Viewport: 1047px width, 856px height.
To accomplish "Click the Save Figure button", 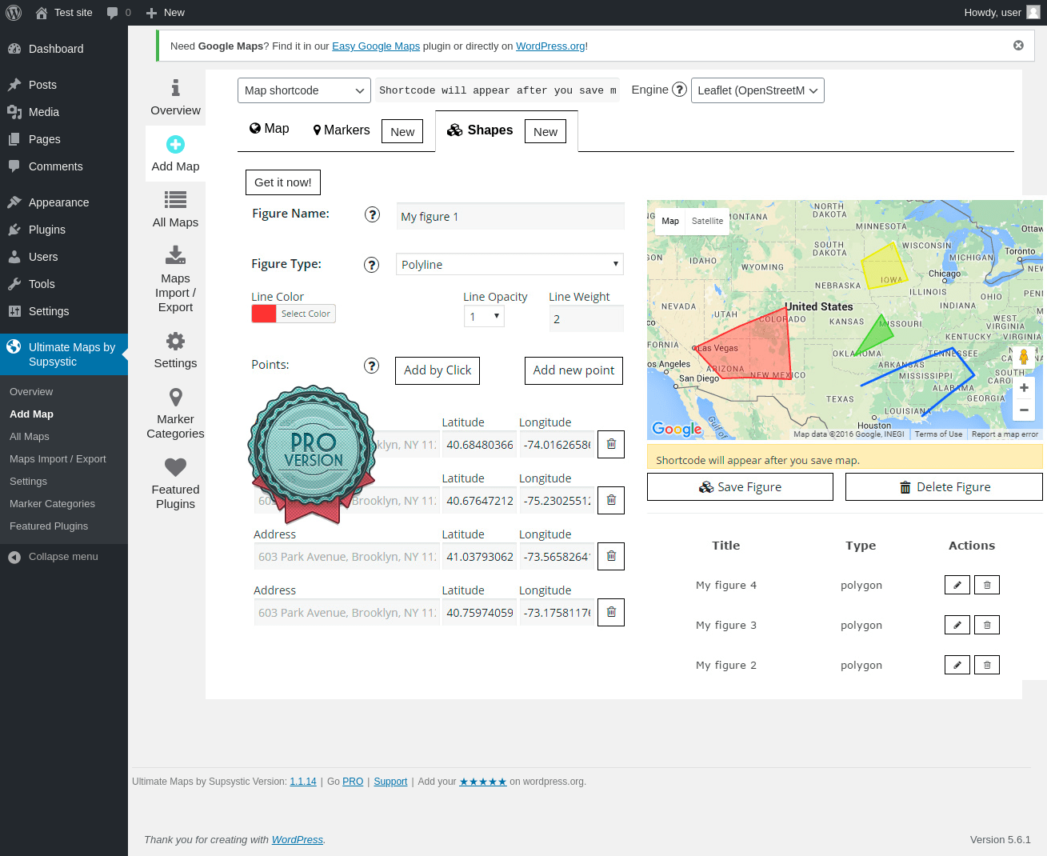I will [740, 487].
